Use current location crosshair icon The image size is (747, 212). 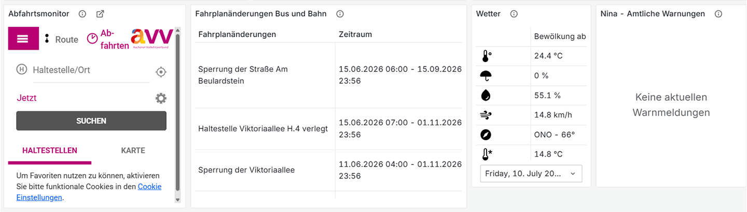click(161, 72)
